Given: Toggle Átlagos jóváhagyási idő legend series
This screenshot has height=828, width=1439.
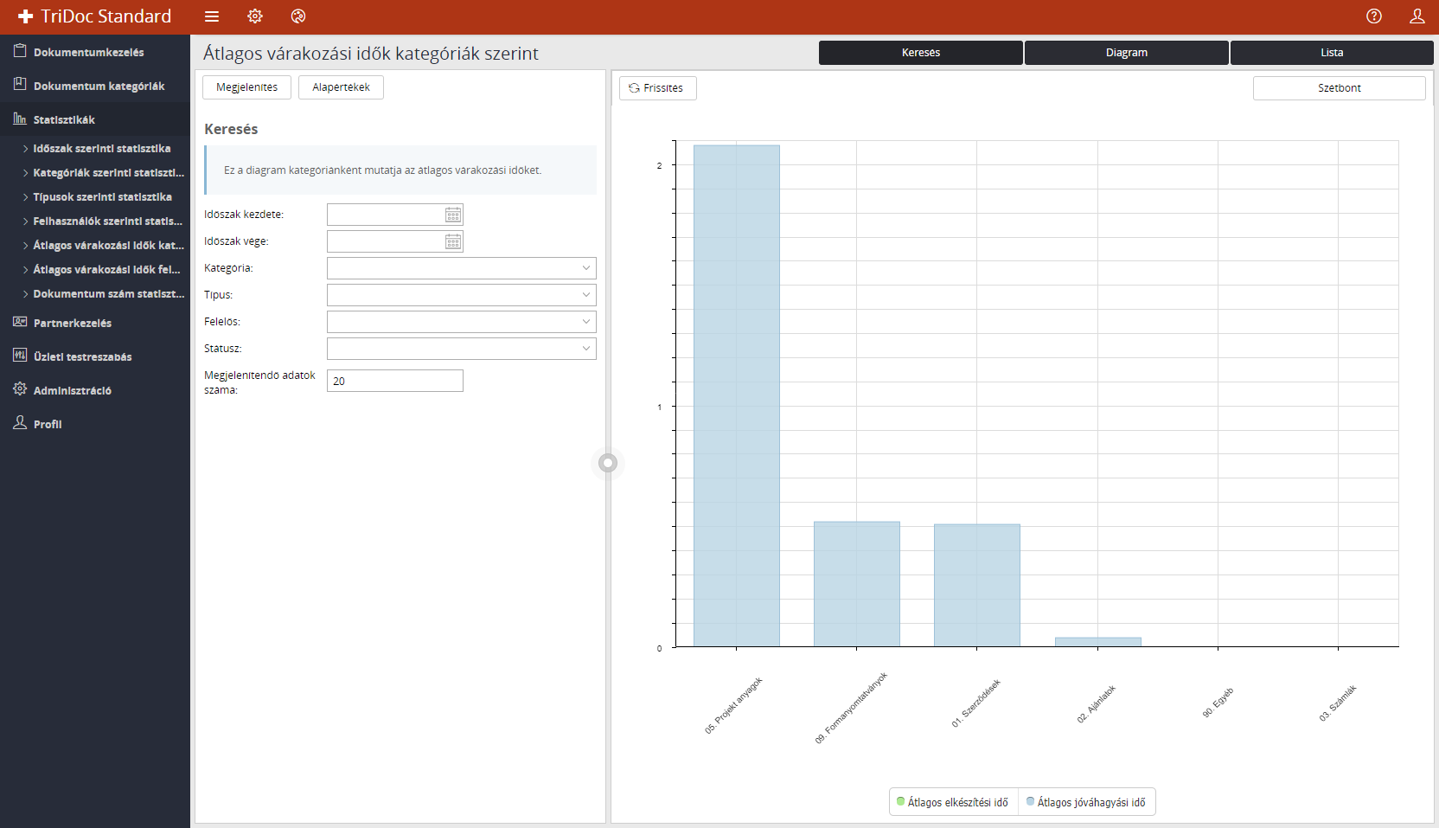Looking at the screenshot, I should 1086,802.
